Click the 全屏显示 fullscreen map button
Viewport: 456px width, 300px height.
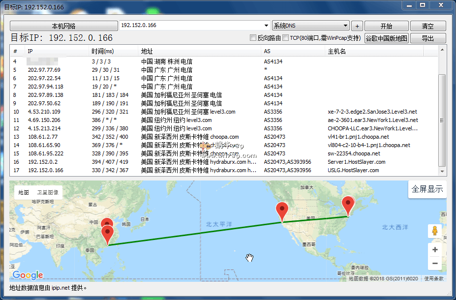click(x=427, y=189)
